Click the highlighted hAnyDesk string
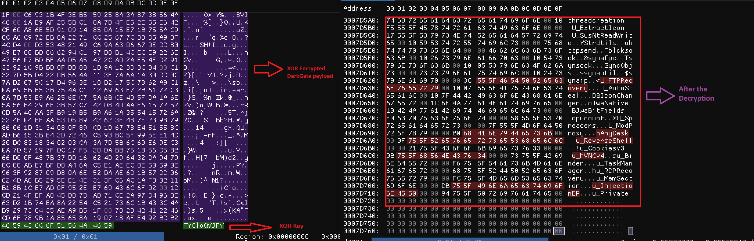 coord(612,133)
